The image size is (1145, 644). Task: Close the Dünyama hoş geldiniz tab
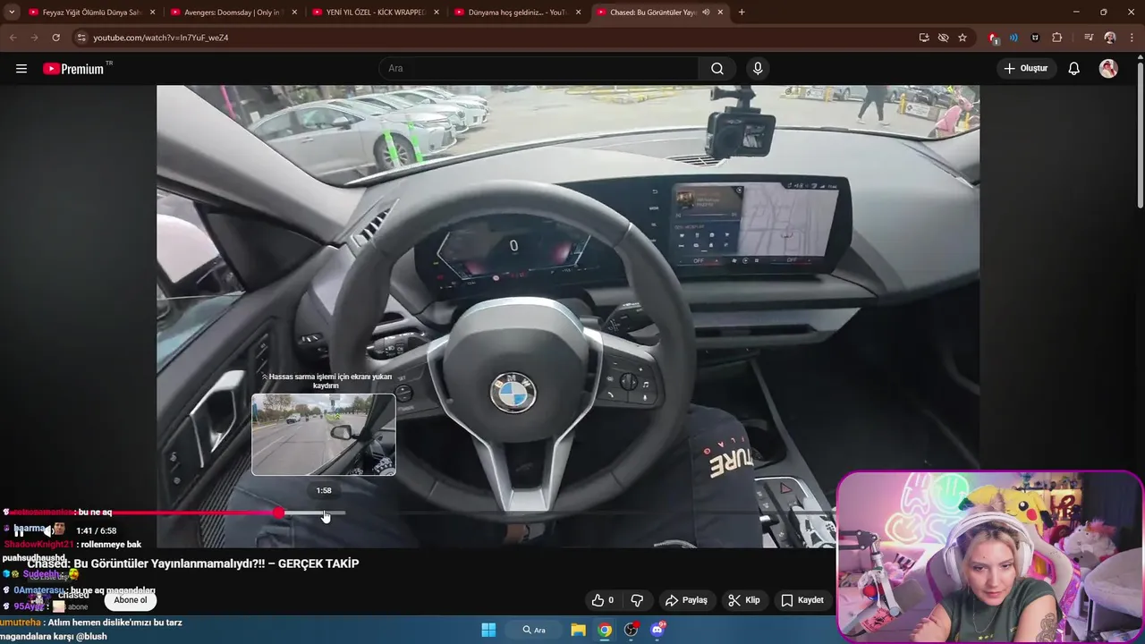pyautogui.click(x=578, y=13)
